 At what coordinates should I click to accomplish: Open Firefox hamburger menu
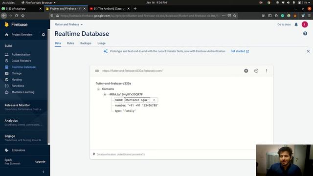(x=309, y=16)
